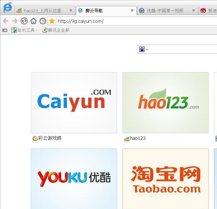Click the browser logo in top-left corner
The width and height of the screenshot is (217, 209).
point(7,7)
